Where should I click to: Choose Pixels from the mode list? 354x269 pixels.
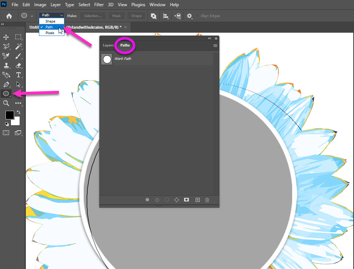(52, 33)
